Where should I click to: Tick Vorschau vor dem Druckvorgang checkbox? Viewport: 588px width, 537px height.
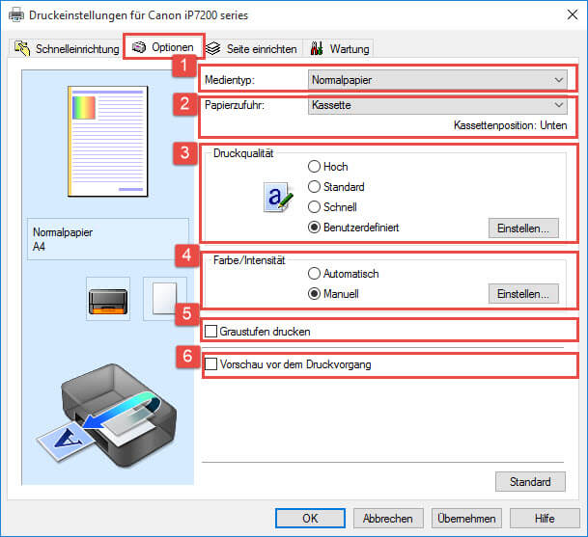(288, 364)
